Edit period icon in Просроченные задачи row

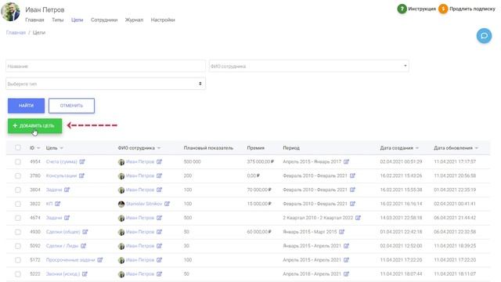tap(346, 260)
